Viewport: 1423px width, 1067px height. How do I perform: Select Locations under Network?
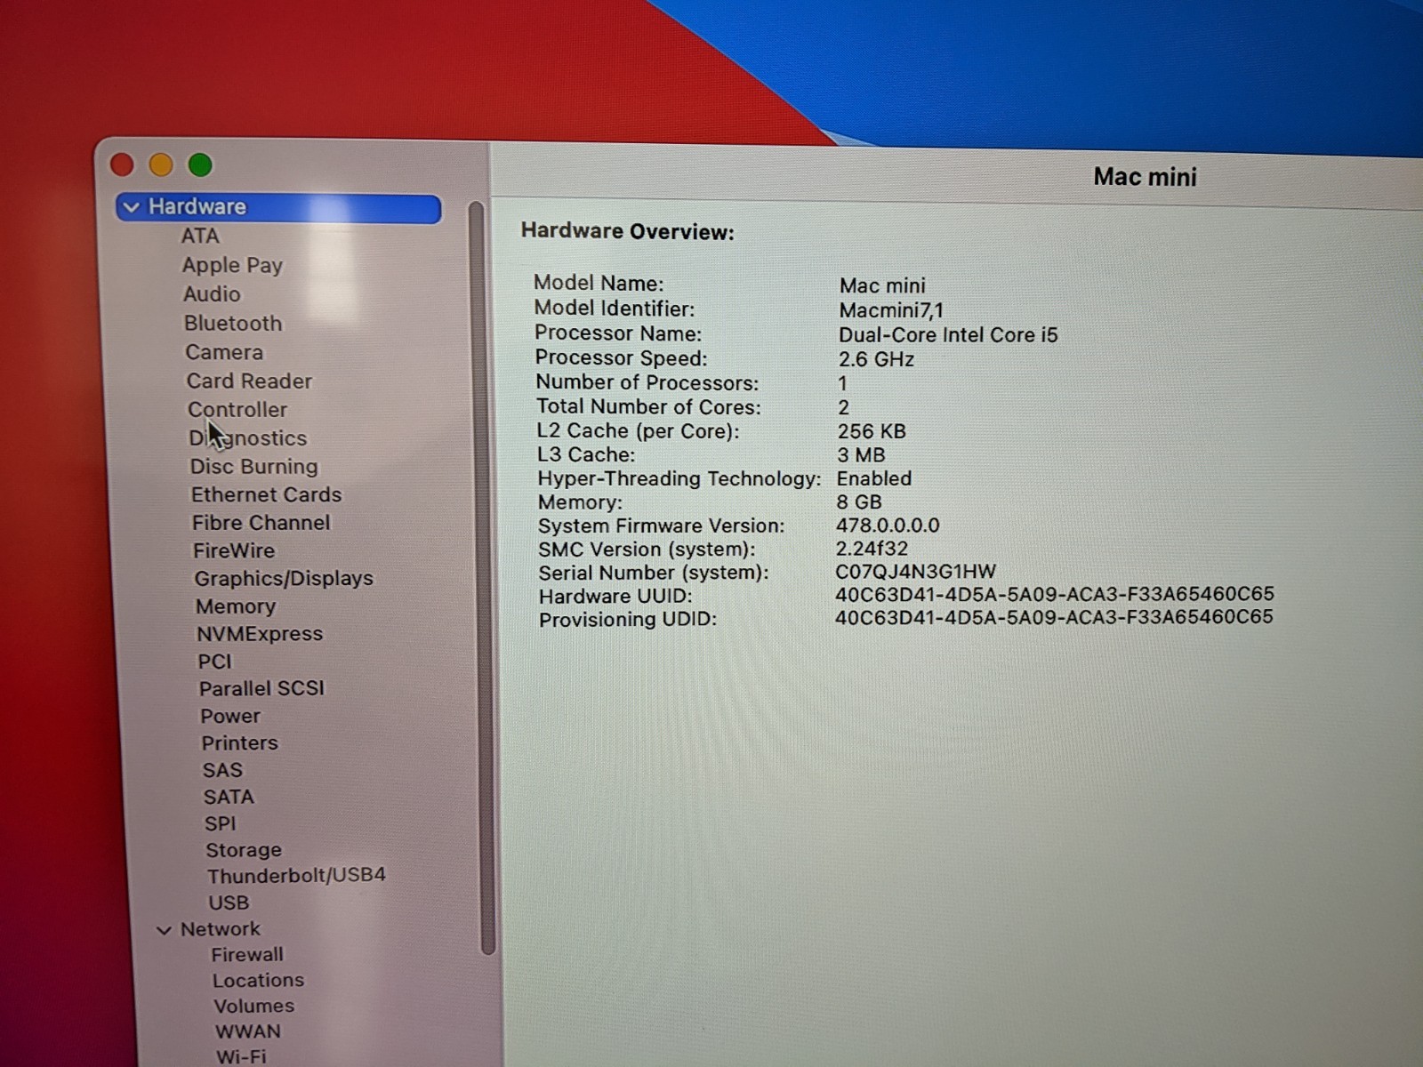[x=258, y=981]
